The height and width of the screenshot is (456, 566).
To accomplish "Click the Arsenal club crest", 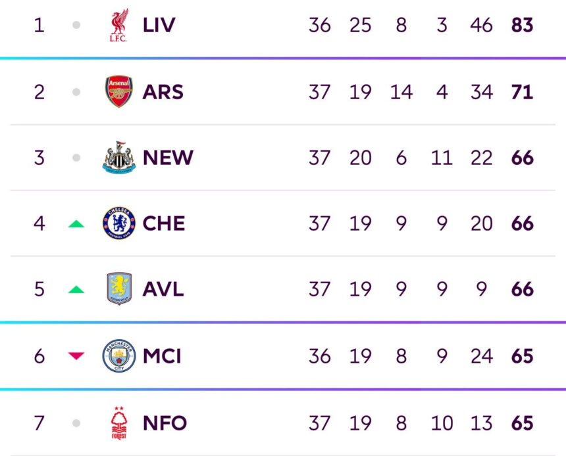I will pyautogui.click(x=118, y=91).
